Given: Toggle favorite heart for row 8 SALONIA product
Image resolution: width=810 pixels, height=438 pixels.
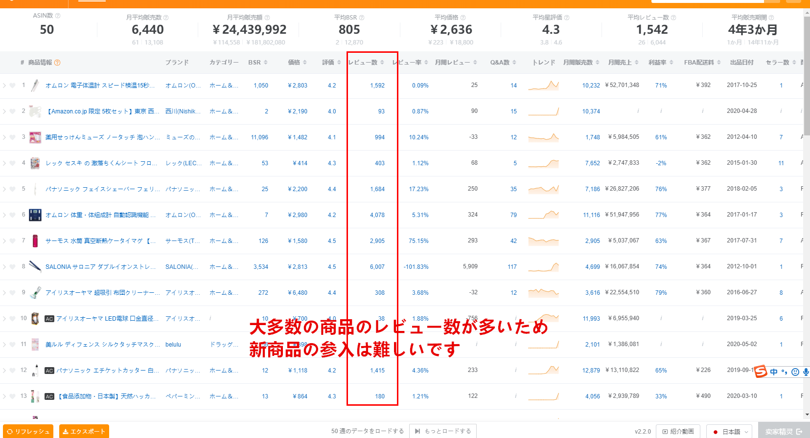Looking at the screenshot, I should (13, 267).
